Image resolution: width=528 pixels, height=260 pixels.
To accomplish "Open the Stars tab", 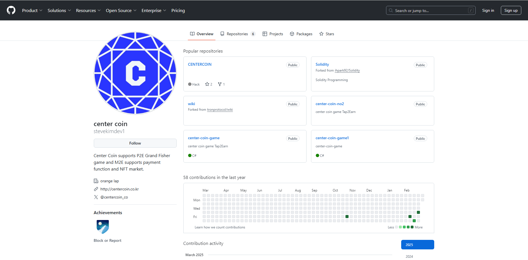I will [327, 34].
